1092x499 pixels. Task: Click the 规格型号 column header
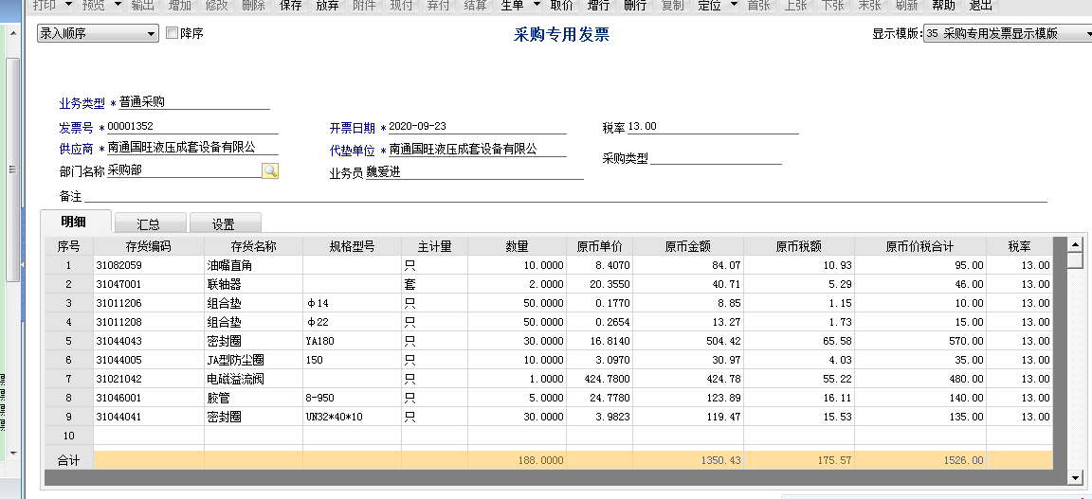353,246
